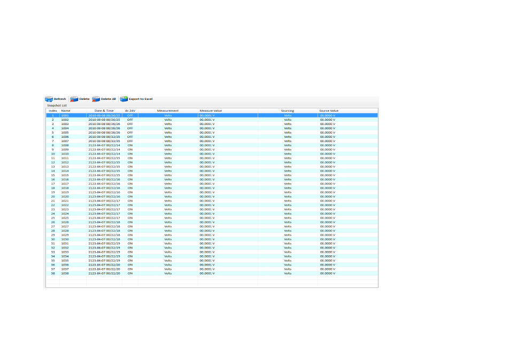Sort by the Name column header
The image size is (510, 360).
[x=73, y=111]
